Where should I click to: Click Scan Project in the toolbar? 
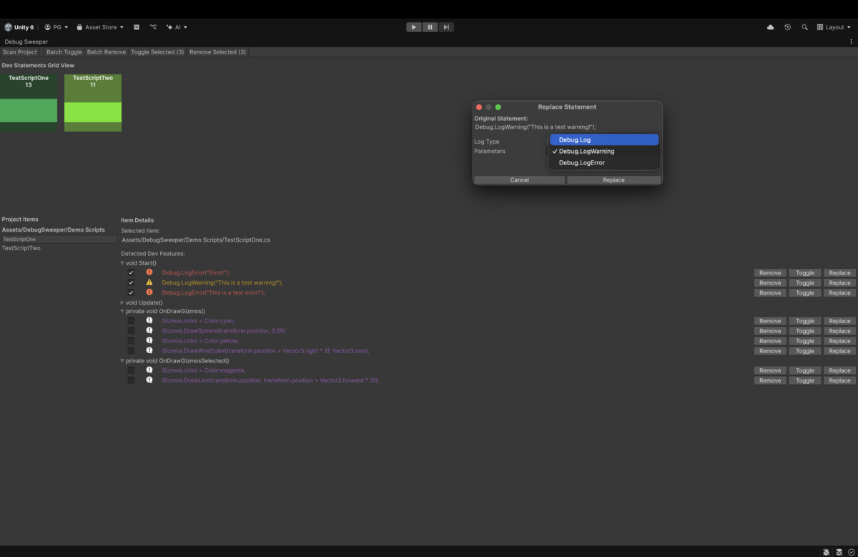20,52
